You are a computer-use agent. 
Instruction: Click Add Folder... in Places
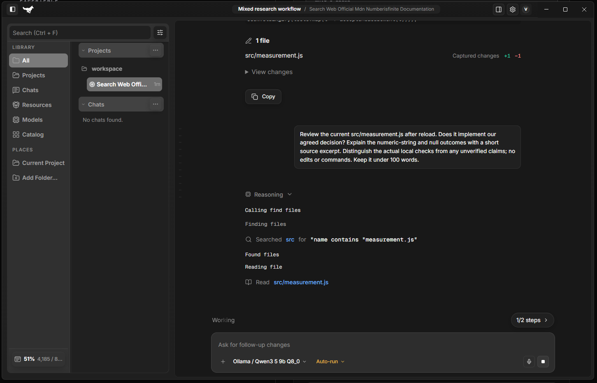pos(38,178)
